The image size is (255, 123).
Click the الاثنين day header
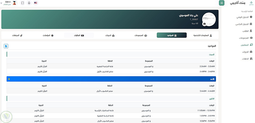(x=111, y=99)
